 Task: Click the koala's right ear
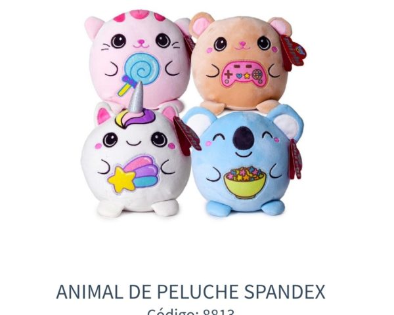[x=288, y=121]
